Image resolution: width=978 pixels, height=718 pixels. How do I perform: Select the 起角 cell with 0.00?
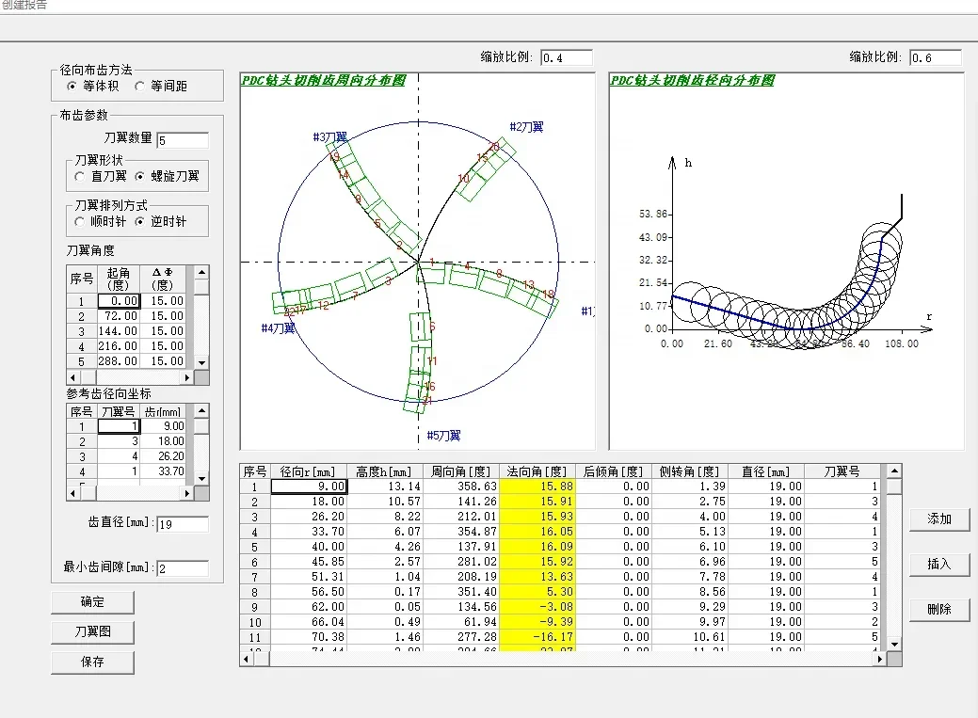coord(118,301)
